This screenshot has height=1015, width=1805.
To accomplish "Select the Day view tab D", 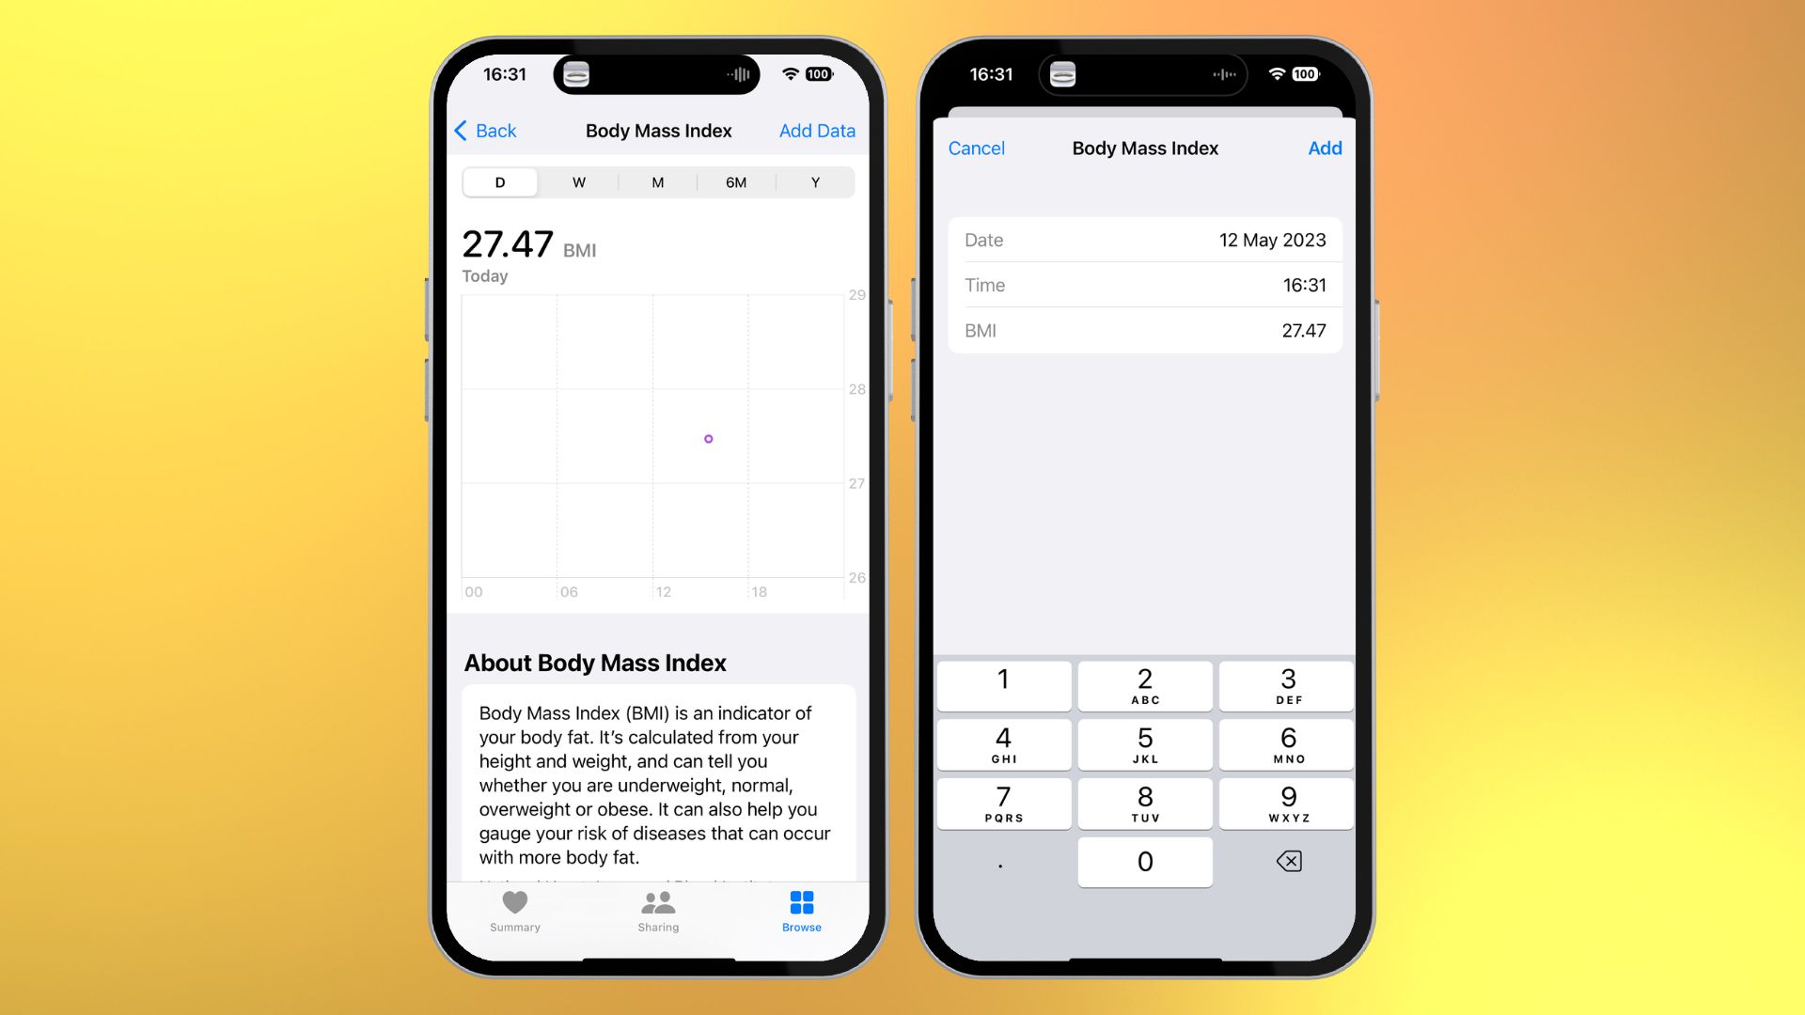I will [497, 182].
